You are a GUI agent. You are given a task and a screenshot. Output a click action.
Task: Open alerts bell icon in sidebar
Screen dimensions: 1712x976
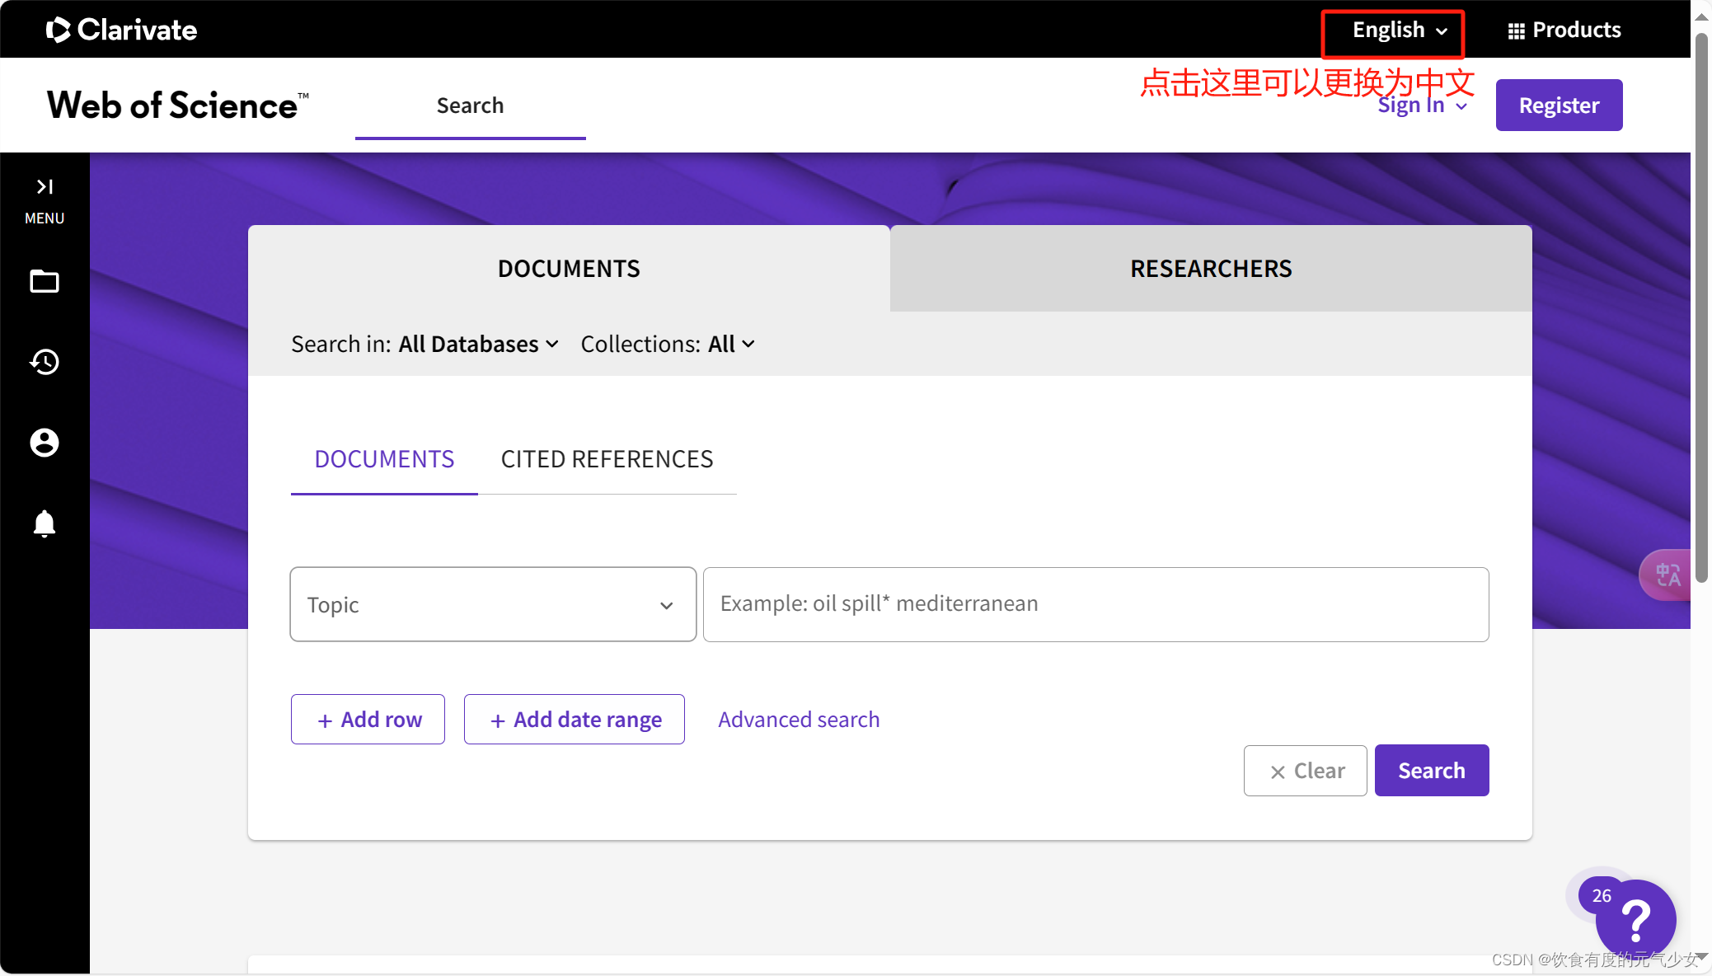[x=45, y=523]
